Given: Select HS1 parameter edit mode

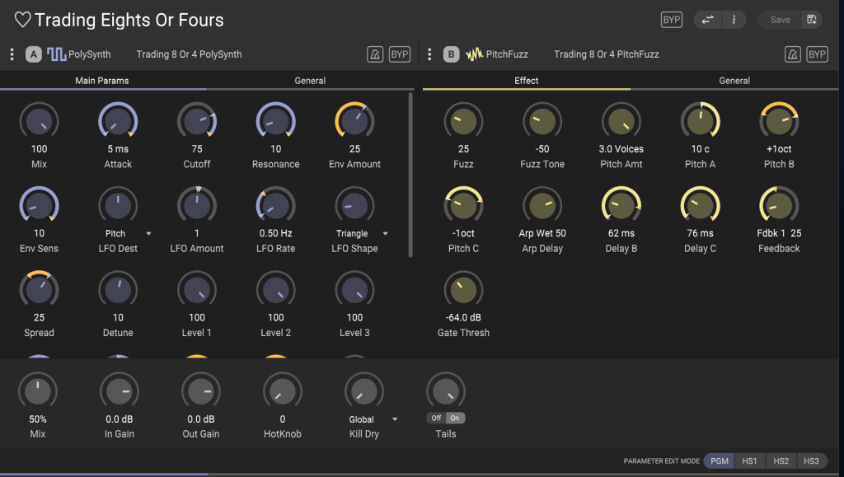Looking at the screenshot, I should pos(749,461).
